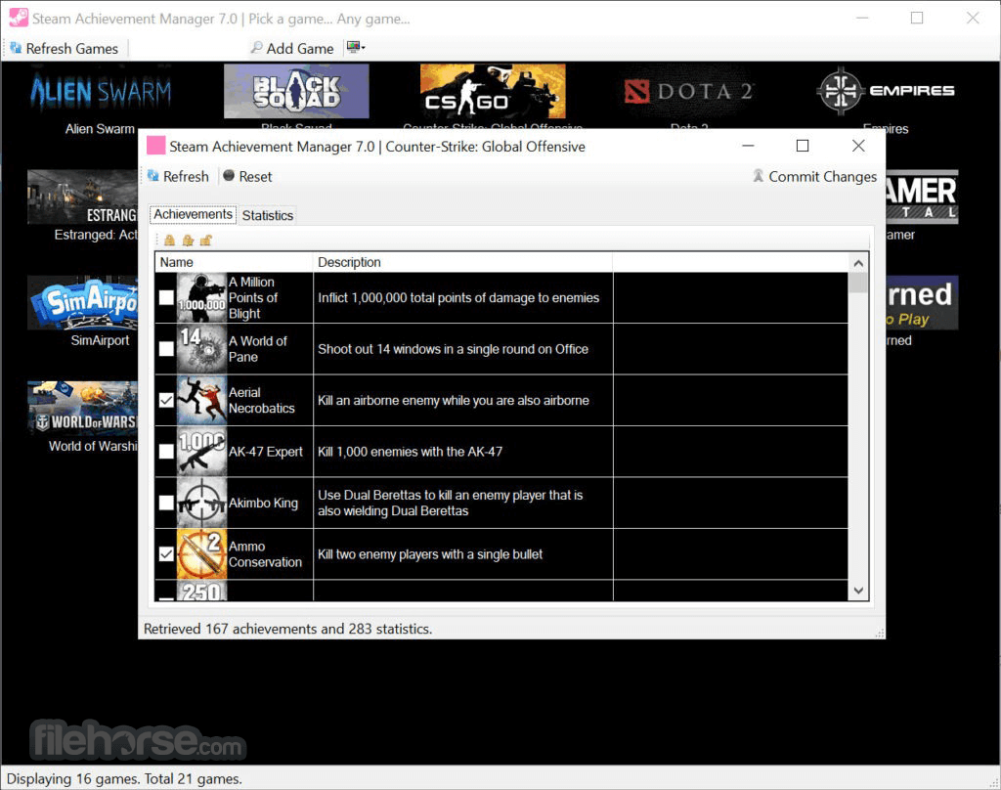Close the Counter-Strike achievements window
The width and height of the screenshot is (1001, 790).
(858, 146)
